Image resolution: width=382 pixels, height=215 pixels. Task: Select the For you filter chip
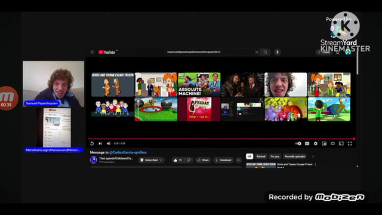[x=275, y=156]
